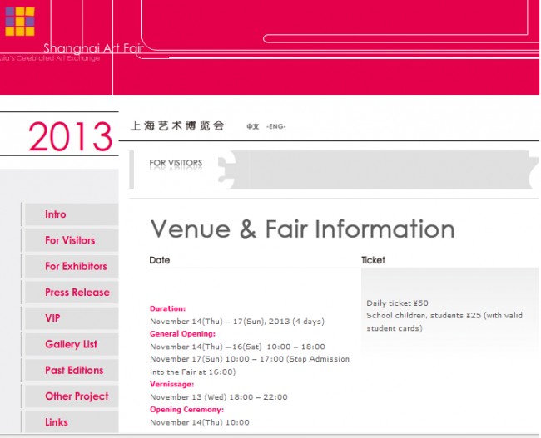Screen dimensions: 541x438
Task: Switch language to -ENG-
Action: [x=275, y=127]
